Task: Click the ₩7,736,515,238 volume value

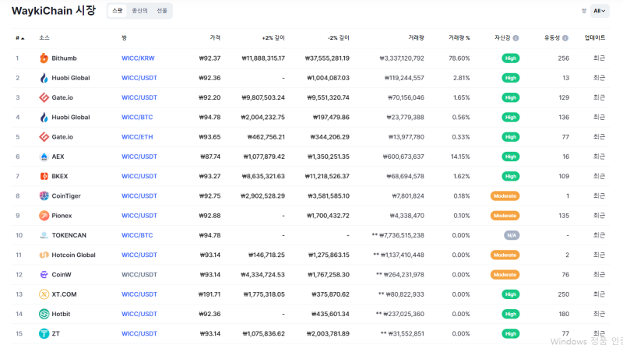Action: tap(402, 235)
